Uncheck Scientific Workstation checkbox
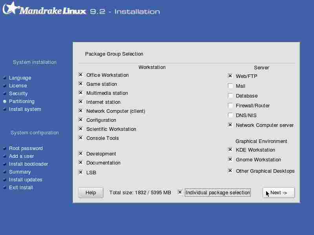This screenshot has width=314, height=235. 81,129
